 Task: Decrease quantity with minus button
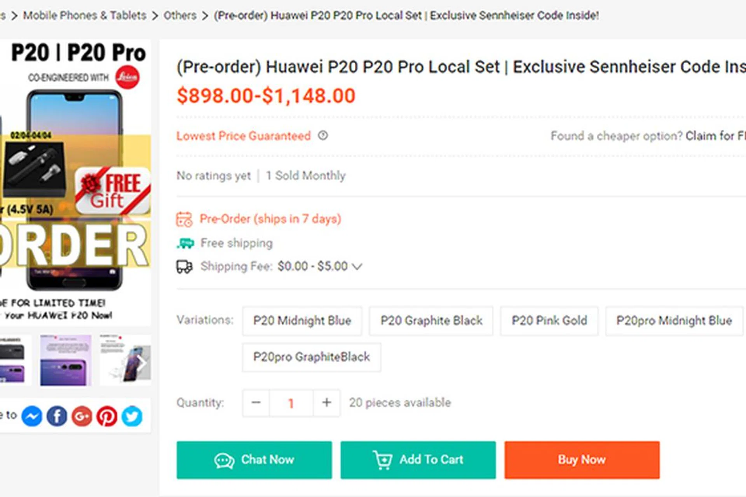[x=256, y=403]
